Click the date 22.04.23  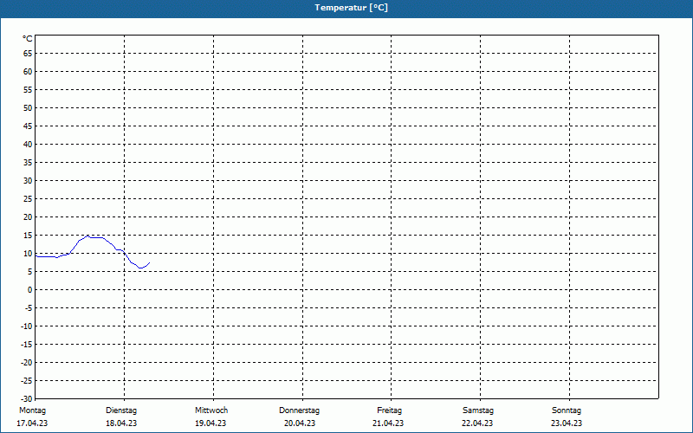tap(477, 423)
